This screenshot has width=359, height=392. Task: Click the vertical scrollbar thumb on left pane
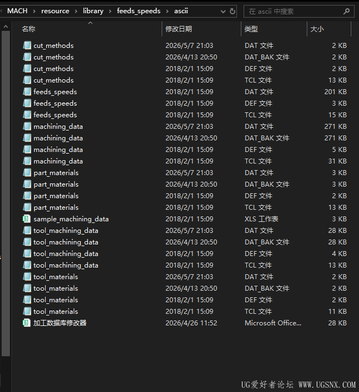(5, 193)
